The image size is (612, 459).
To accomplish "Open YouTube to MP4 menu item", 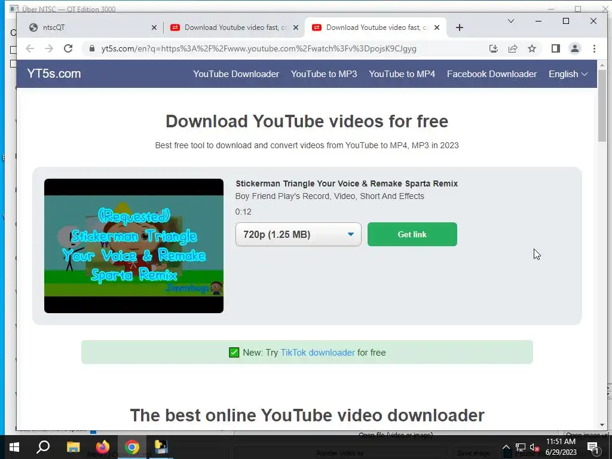I will [402, 74].
